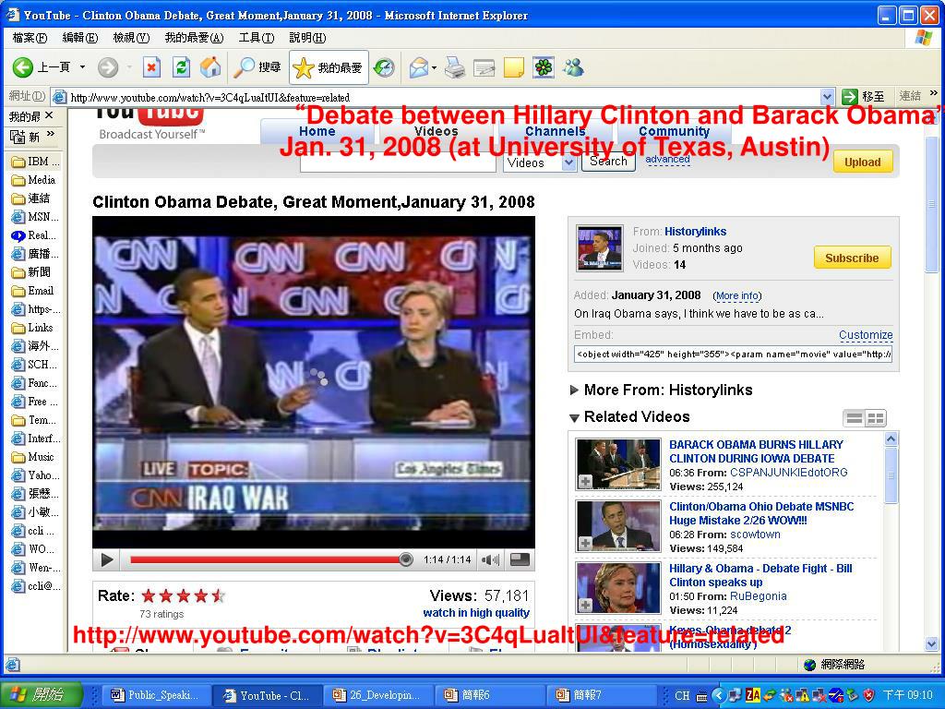Click the Customize embed link

coord(866,335)
